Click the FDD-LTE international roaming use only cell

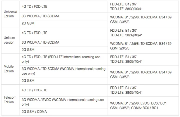click(61, 59)
